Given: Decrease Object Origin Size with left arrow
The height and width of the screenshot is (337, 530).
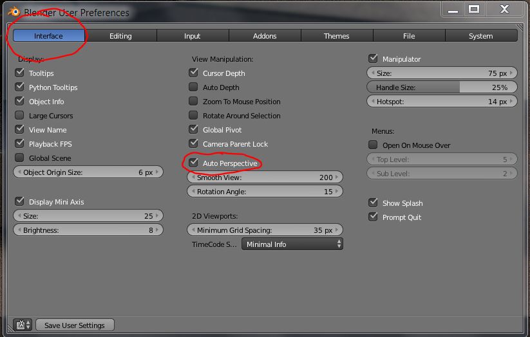Looking at the screenshot, I should 19,172.
